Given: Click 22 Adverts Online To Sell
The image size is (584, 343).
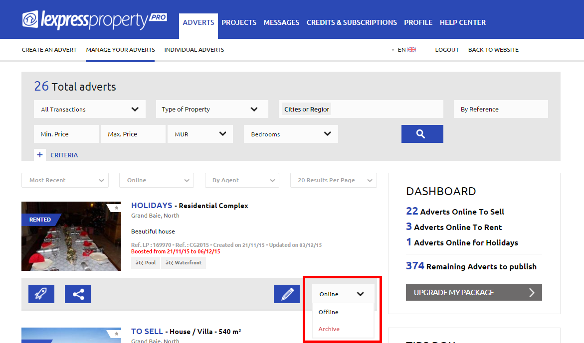Looking at the screenshot, I should [x=455, y=212].
